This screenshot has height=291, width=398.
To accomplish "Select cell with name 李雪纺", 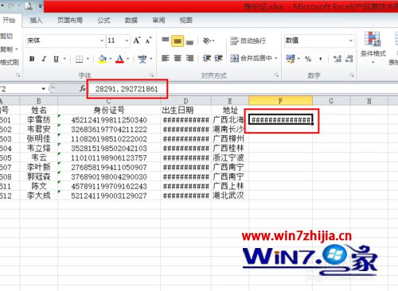I will click(38, 120).
